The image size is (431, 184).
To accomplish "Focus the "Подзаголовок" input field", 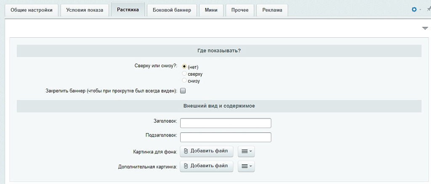I will tap(226, 137).
